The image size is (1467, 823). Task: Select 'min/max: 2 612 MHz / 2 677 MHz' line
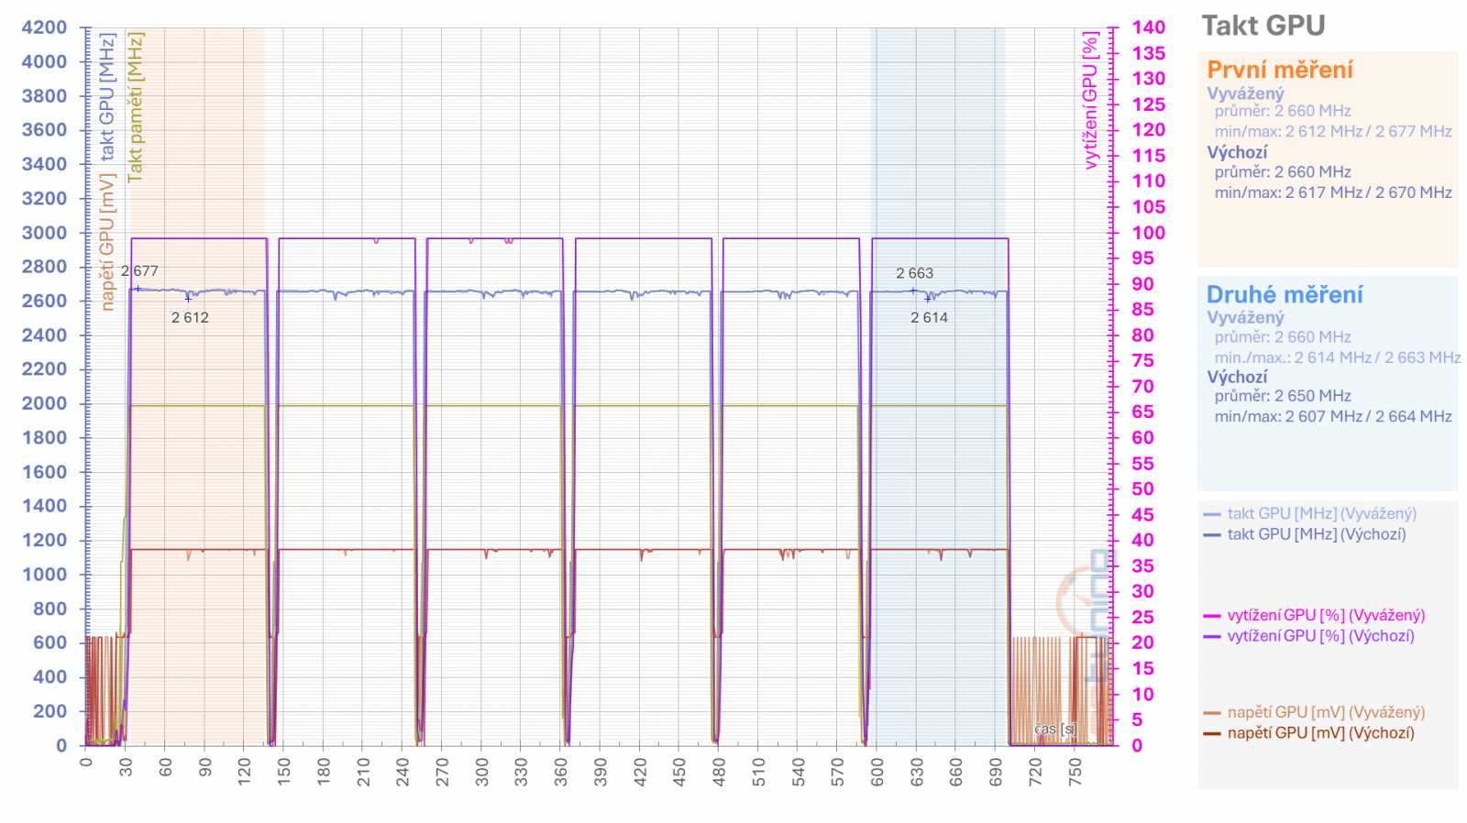click(1333, 131)
